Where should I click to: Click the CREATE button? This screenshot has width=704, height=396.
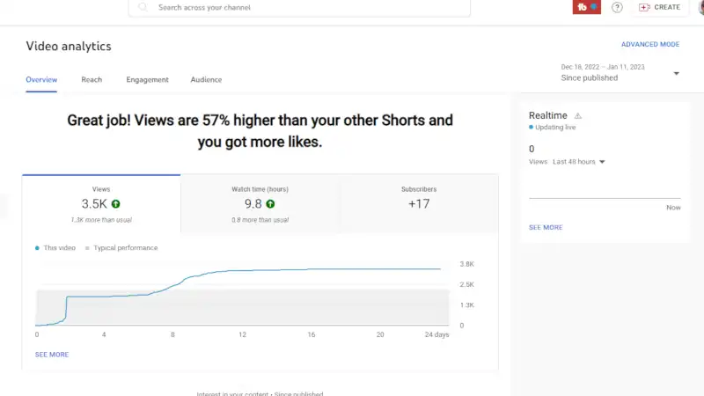660,7
